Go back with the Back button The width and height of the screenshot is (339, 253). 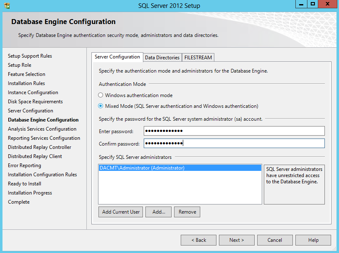199,240
